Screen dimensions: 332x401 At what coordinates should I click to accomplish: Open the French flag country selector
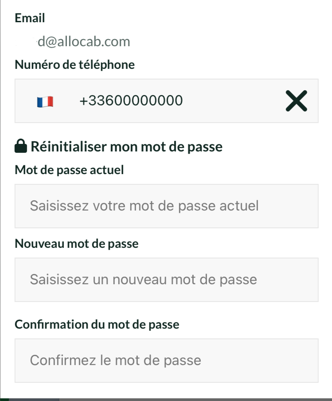[x=45, y=102]
